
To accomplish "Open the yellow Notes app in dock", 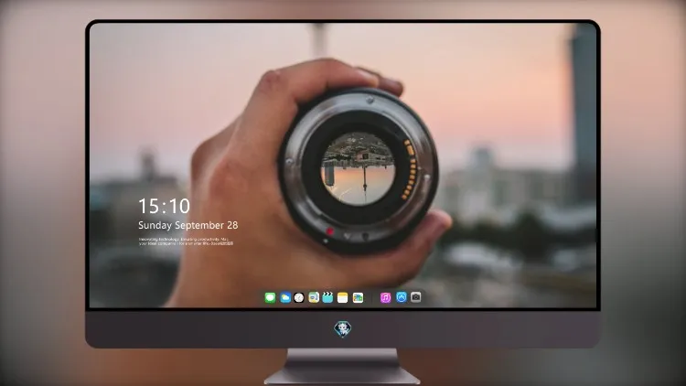I will [343, 297].
